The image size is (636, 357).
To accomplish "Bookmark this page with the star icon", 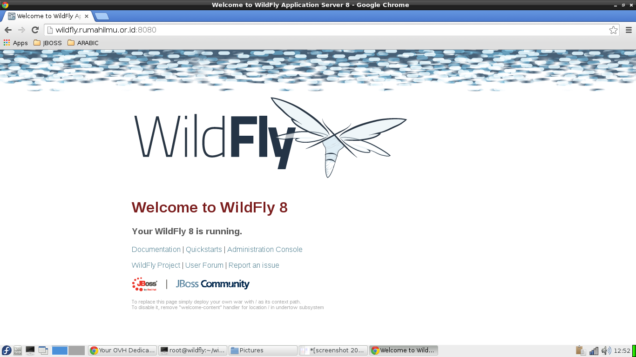I will click(613, 30).
